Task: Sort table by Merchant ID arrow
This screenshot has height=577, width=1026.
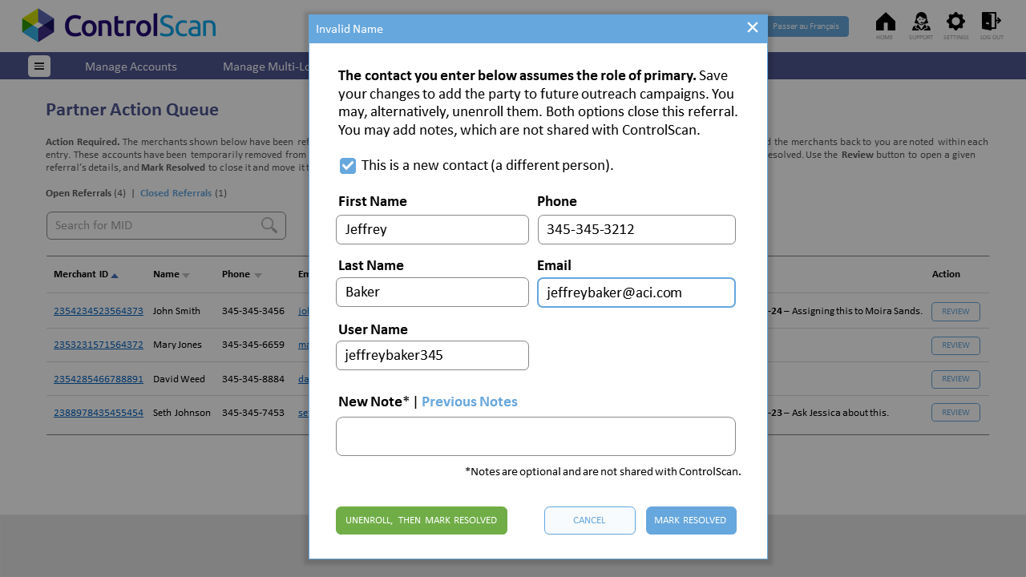Action: point(115,275)
